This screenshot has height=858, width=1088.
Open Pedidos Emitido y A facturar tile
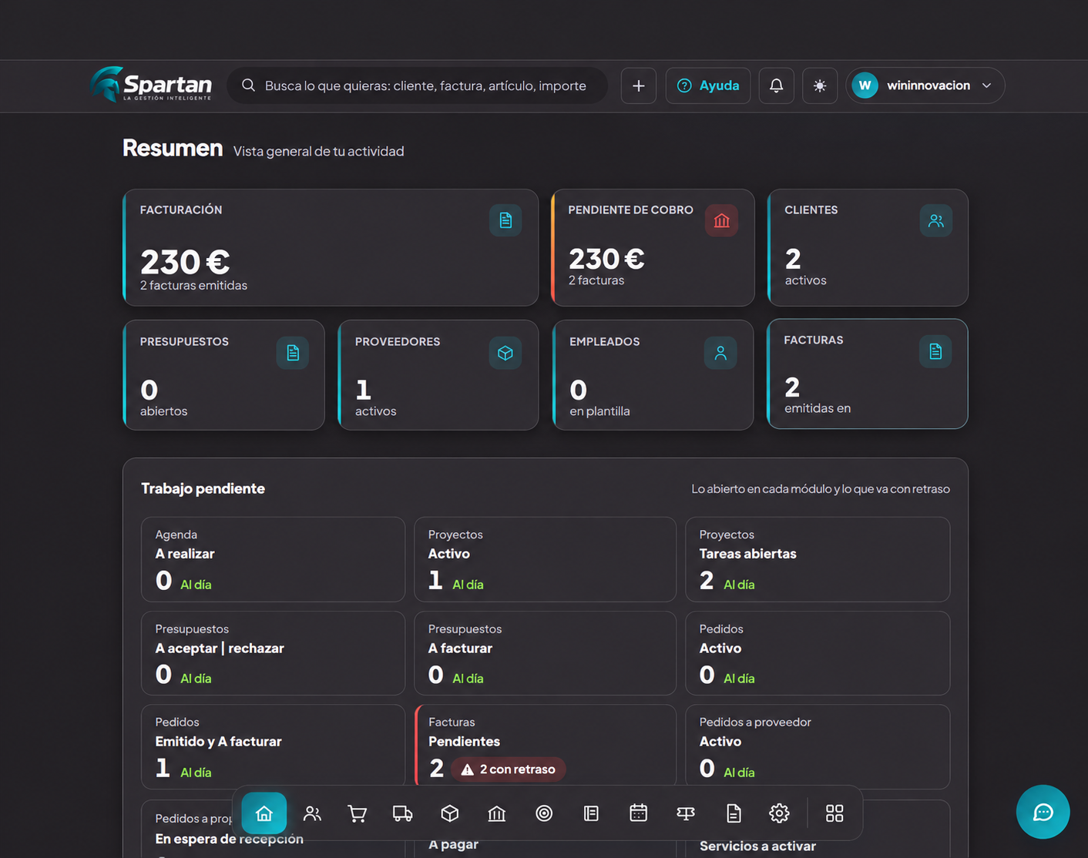click(x=273, y=747)
